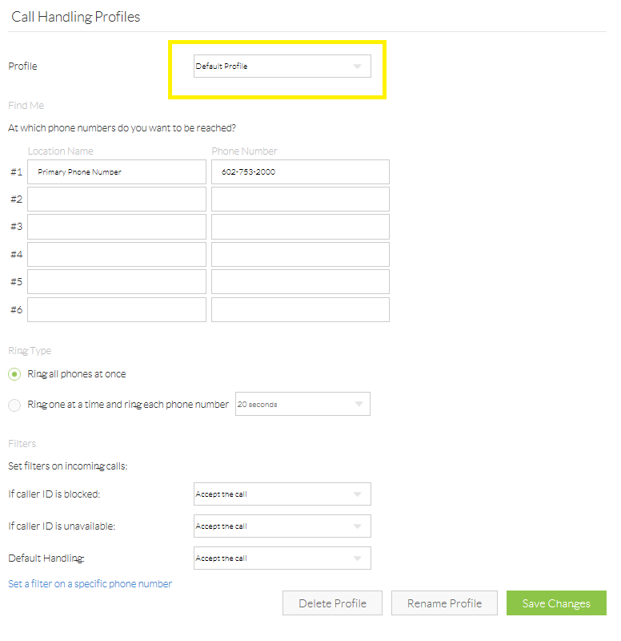Image resolution: width=621 pixels, height=641 pixels.
Task: Click the empty Location Name field for row #2
Action: (x=116, y=199)
